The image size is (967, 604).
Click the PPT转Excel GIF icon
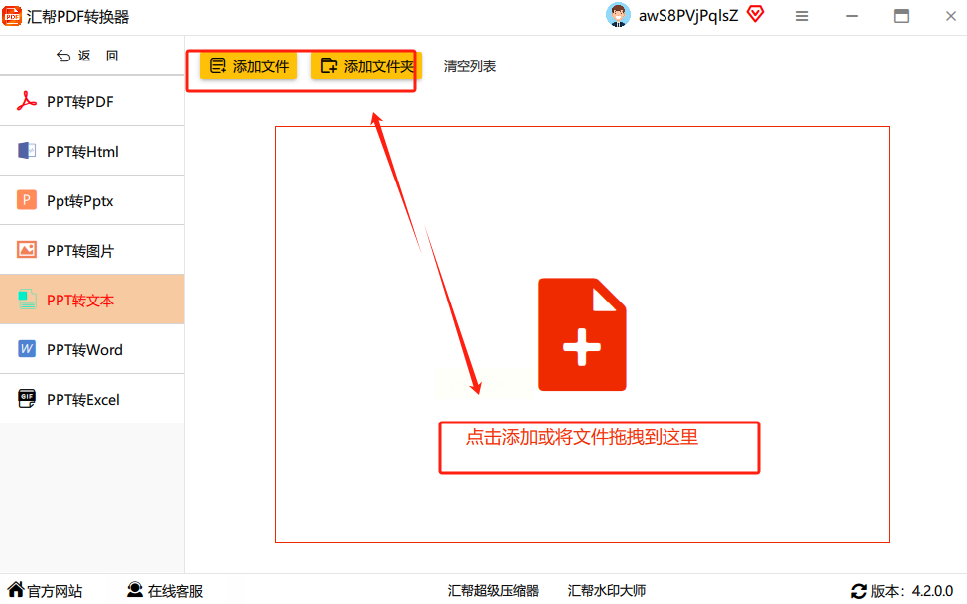coord(27,399)
